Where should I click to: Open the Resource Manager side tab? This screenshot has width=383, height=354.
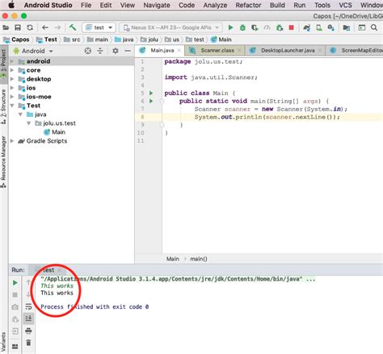(x=3, y=162)
